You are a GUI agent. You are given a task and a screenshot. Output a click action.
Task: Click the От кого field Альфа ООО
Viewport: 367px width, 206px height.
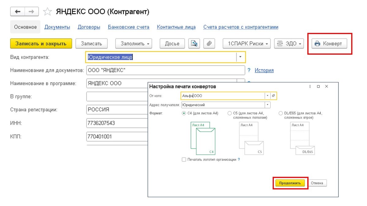[x=223, y=96]
